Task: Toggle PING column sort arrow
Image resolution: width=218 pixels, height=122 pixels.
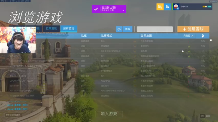Action: 192,36
